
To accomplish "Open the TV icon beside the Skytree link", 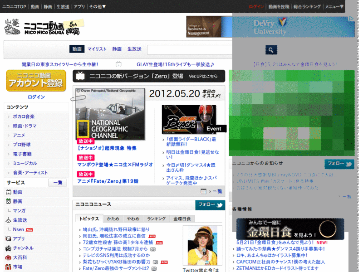I will click(118, 64).
